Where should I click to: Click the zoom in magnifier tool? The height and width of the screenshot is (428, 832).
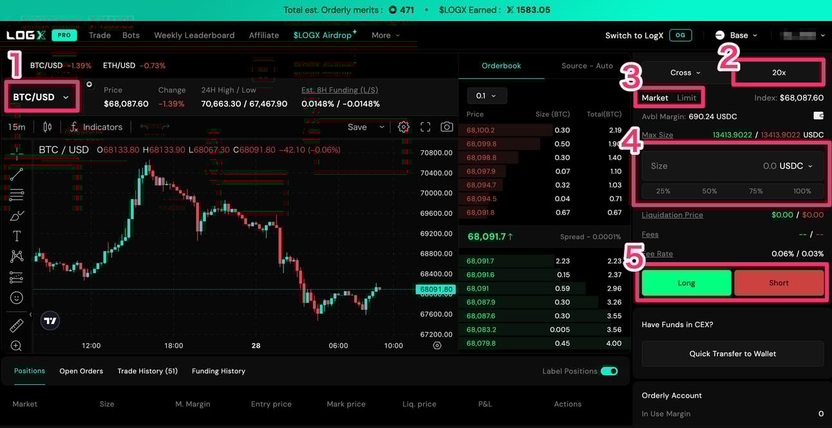17,346
